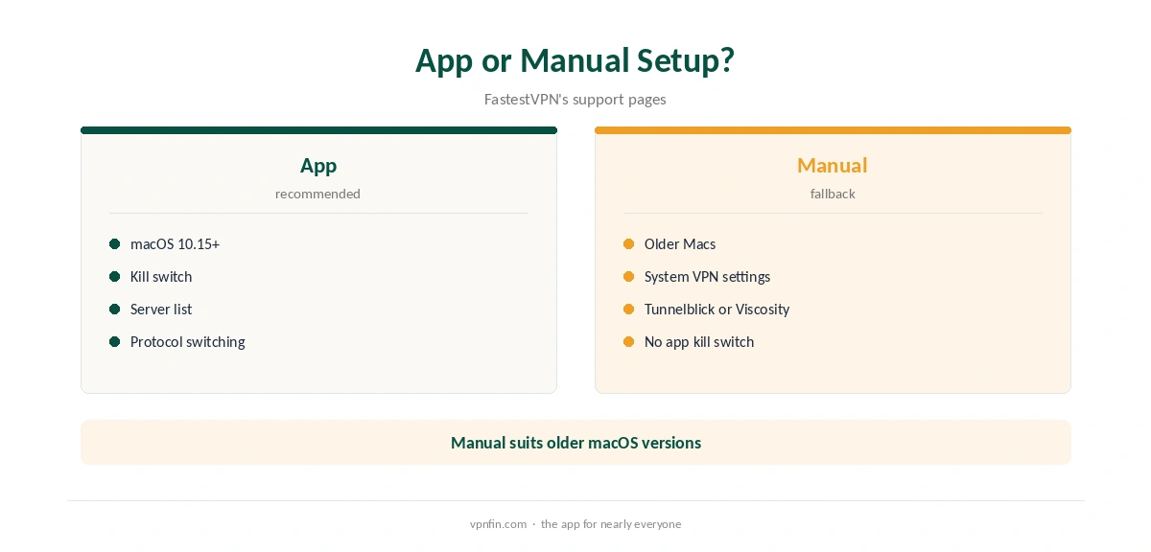Click the green bullet beside "Server list"
This screenshot has height=552, width=1151.
coord(115,309)
